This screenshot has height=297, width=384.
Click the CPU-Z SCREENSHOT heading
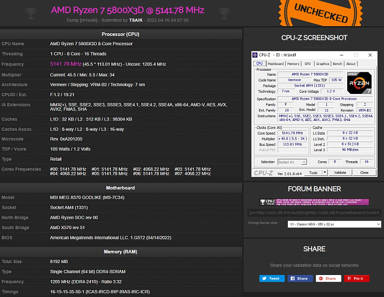(x=314, y=38)
